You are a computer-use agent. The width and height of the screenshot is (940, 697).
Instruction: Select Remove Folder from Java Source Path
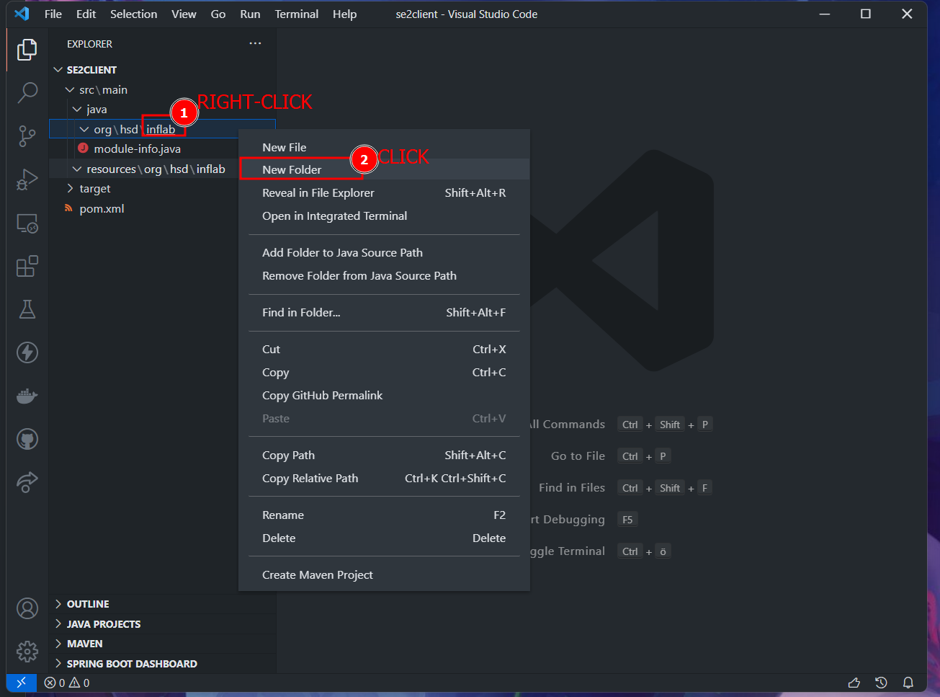click(384, 275)
